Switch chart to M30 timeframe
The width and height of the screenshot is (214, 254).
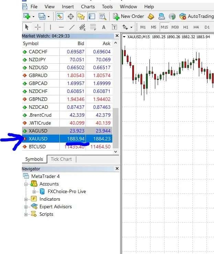(x=175, y=27)
